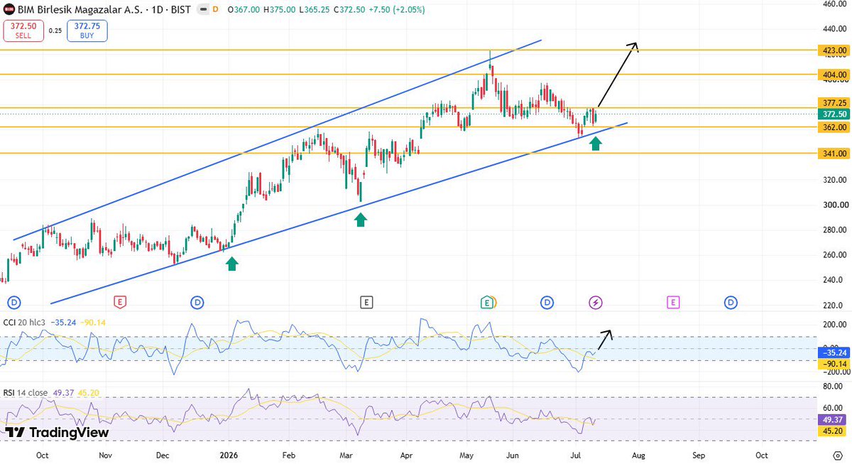Click the market status pill beside BIST
The width and height of the screenshot is (852, 464).
tap(203, 11)
